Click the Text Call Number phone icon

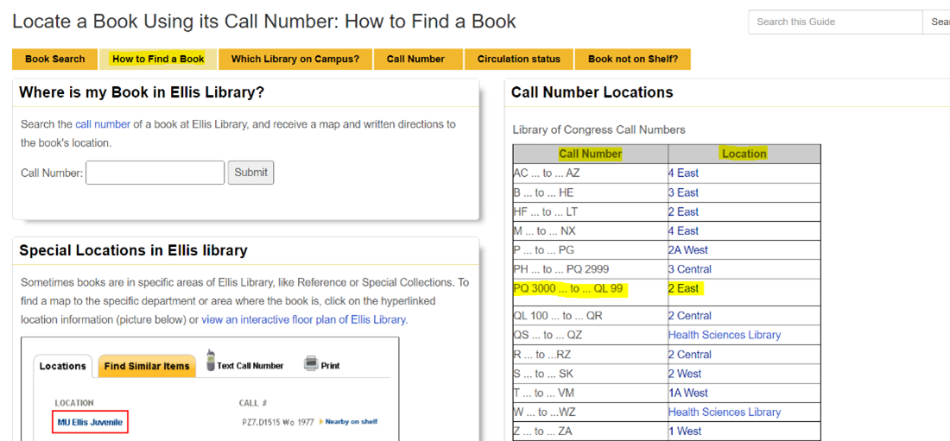point(210,363)
